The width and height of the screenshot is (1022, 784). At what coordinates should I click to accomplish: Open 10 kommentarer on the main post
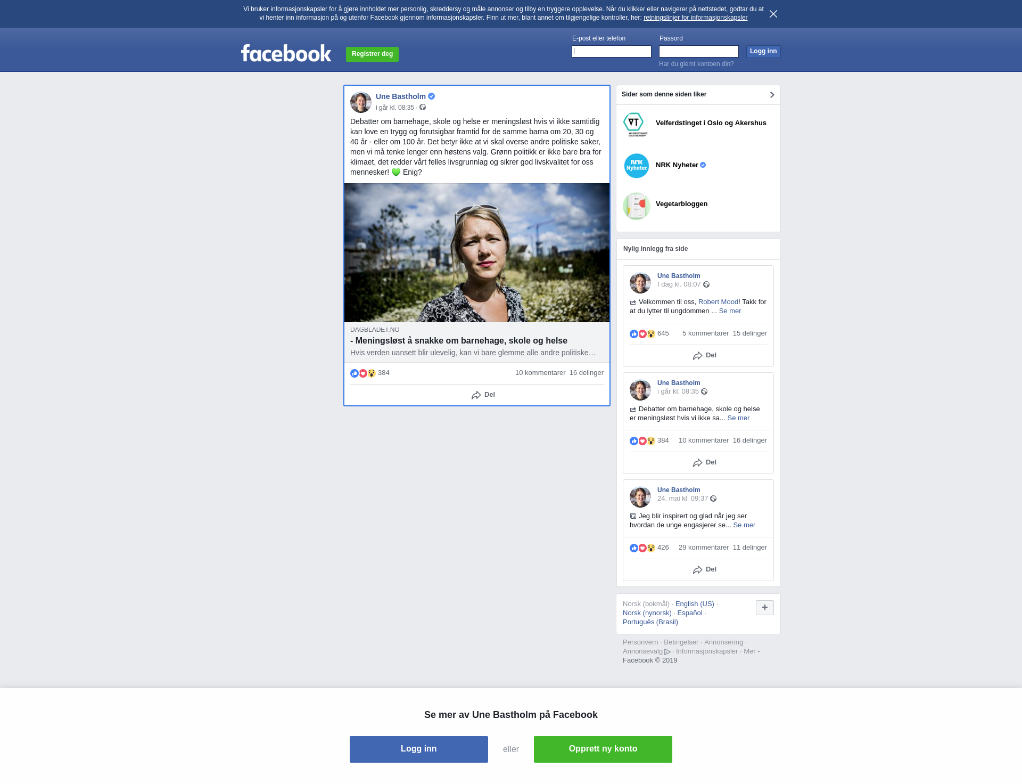tap(540, 373)
